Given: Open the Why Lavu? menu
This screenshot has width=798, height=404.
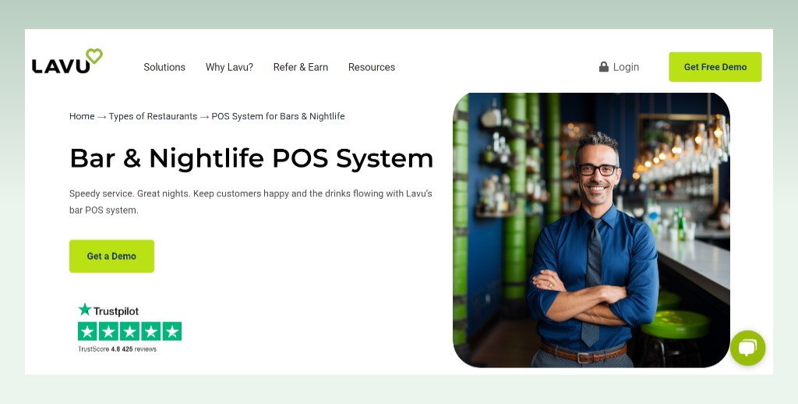Looking at the screenshot, I should [229, 67].
